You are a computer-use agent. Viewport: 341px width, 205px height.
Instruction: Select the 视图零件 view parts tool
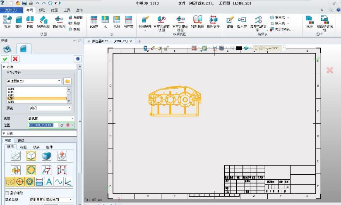tap(213, 22)
